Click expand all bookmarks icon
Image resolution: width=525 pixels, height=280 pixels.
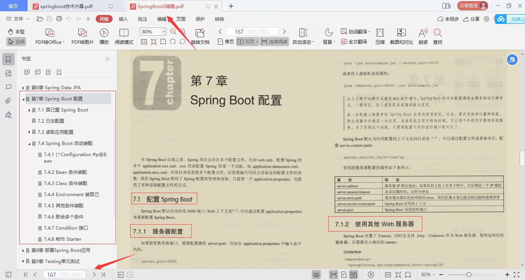(x=27, y=72)
